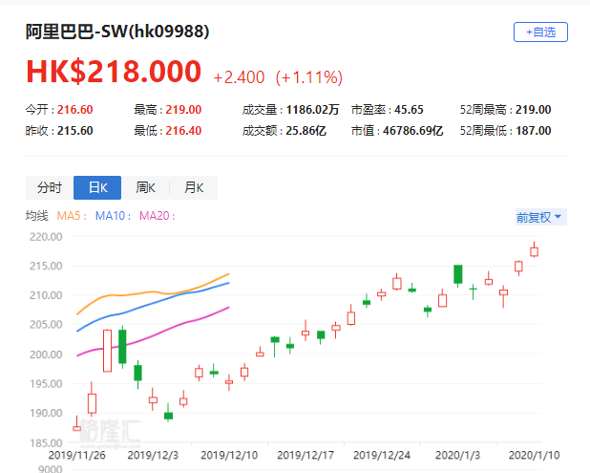Screen dimensions: 590x473
Task: Click the green candlestick near 2020/1/3
Action: click(x=458, y=275)
